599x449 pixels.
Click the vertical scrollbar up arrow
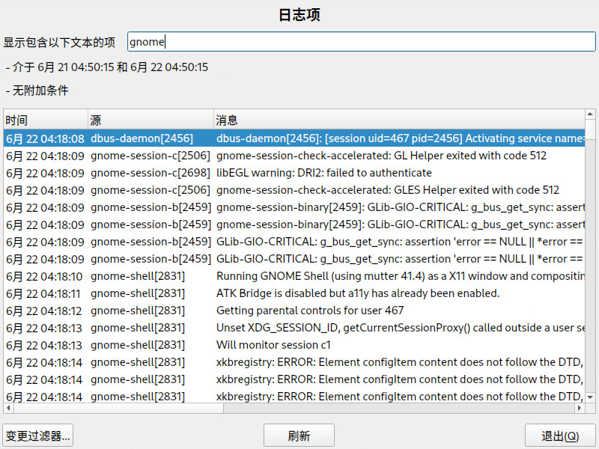tap(591, 114)
